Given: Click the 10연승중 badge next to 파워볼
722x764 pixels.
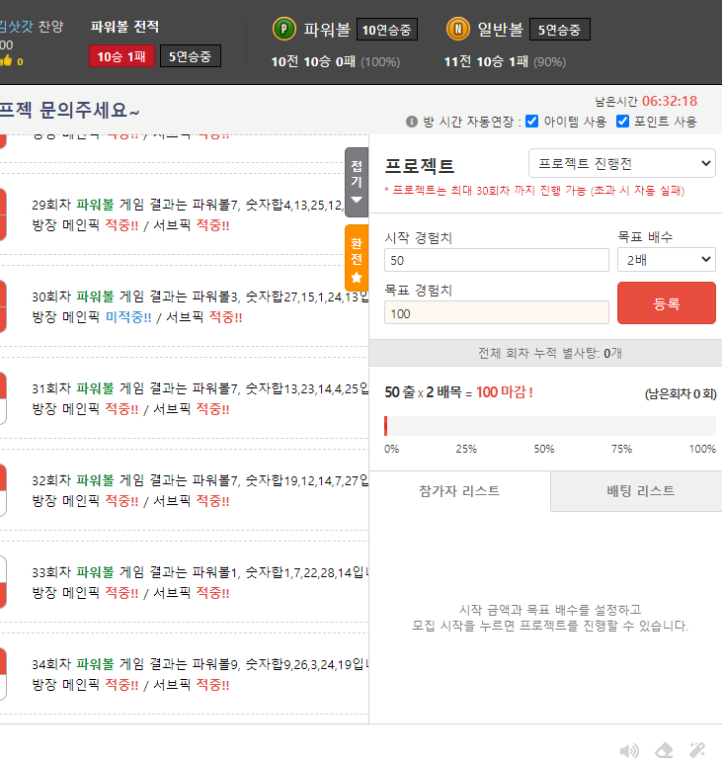Looking at the screenshot, I should tap(386, 30).
